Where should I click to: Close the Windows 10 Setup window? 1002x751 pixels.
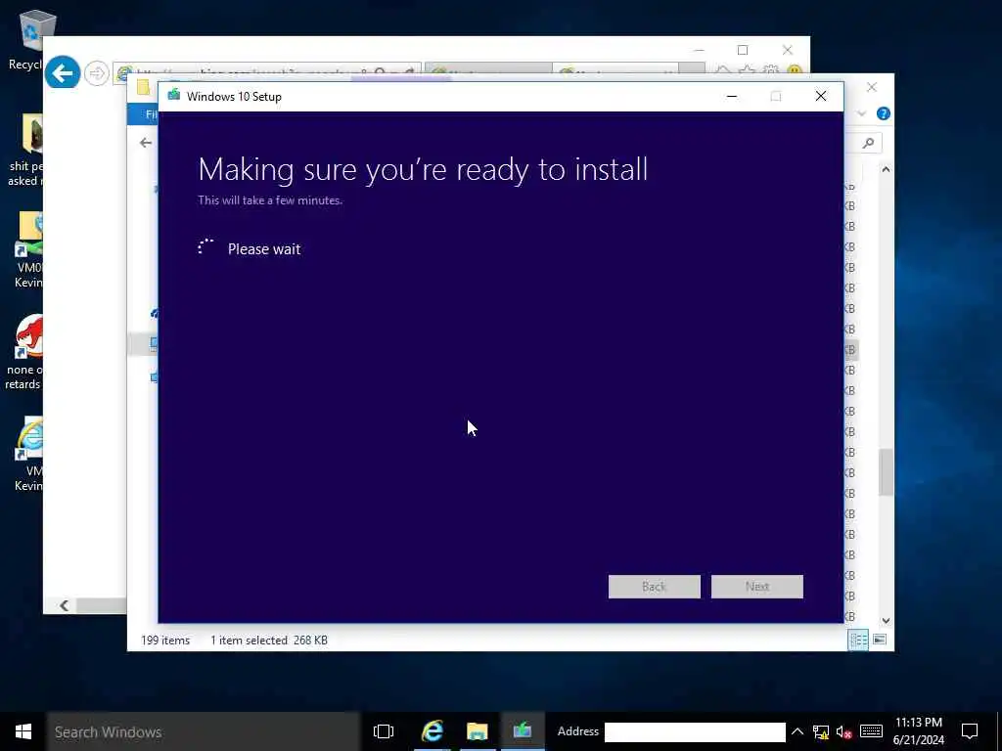tap(821, 97)
